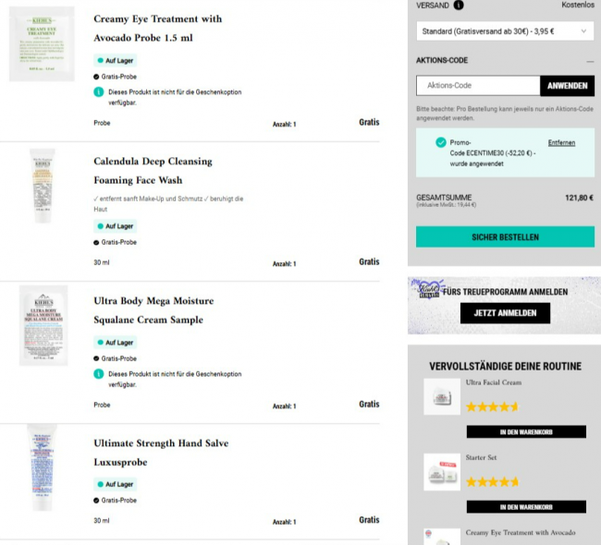
Task: Click the Creamy Eye Treatment sample thumbnail
Action: point(42,43)
